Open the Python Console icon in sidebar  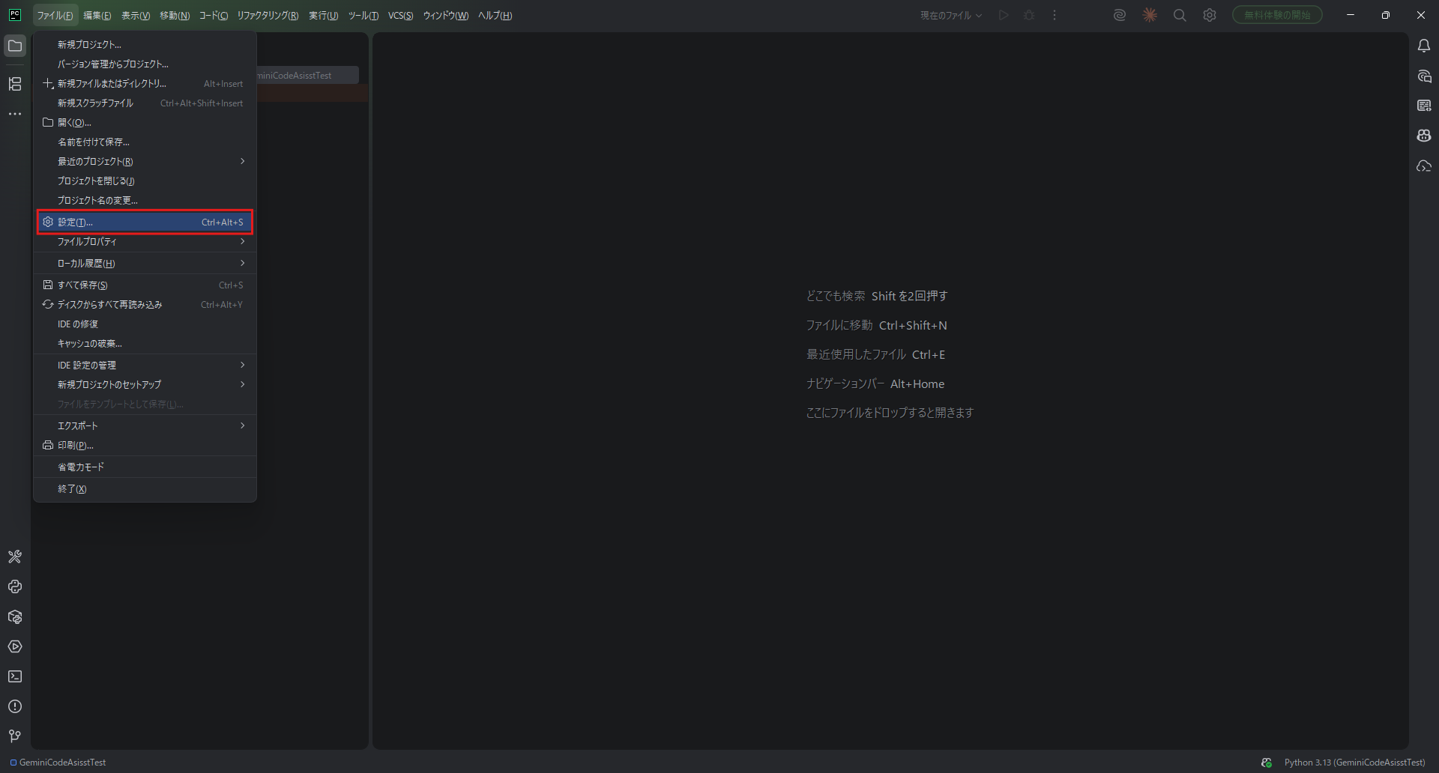tap(15, 586)
